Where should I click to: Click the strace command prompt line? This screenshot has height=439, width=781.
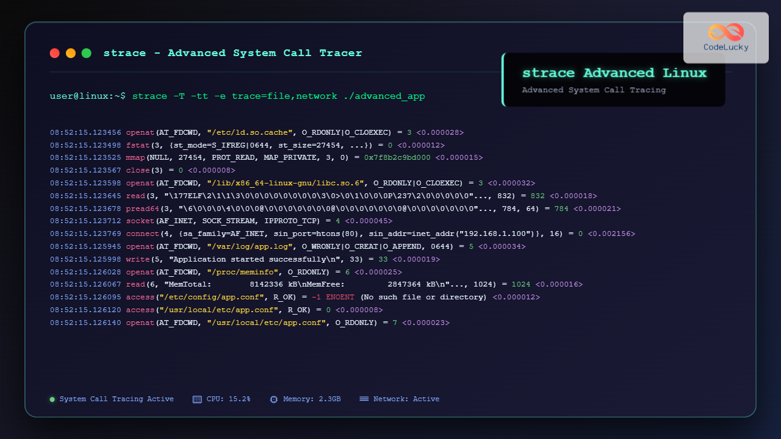point(237,96)
